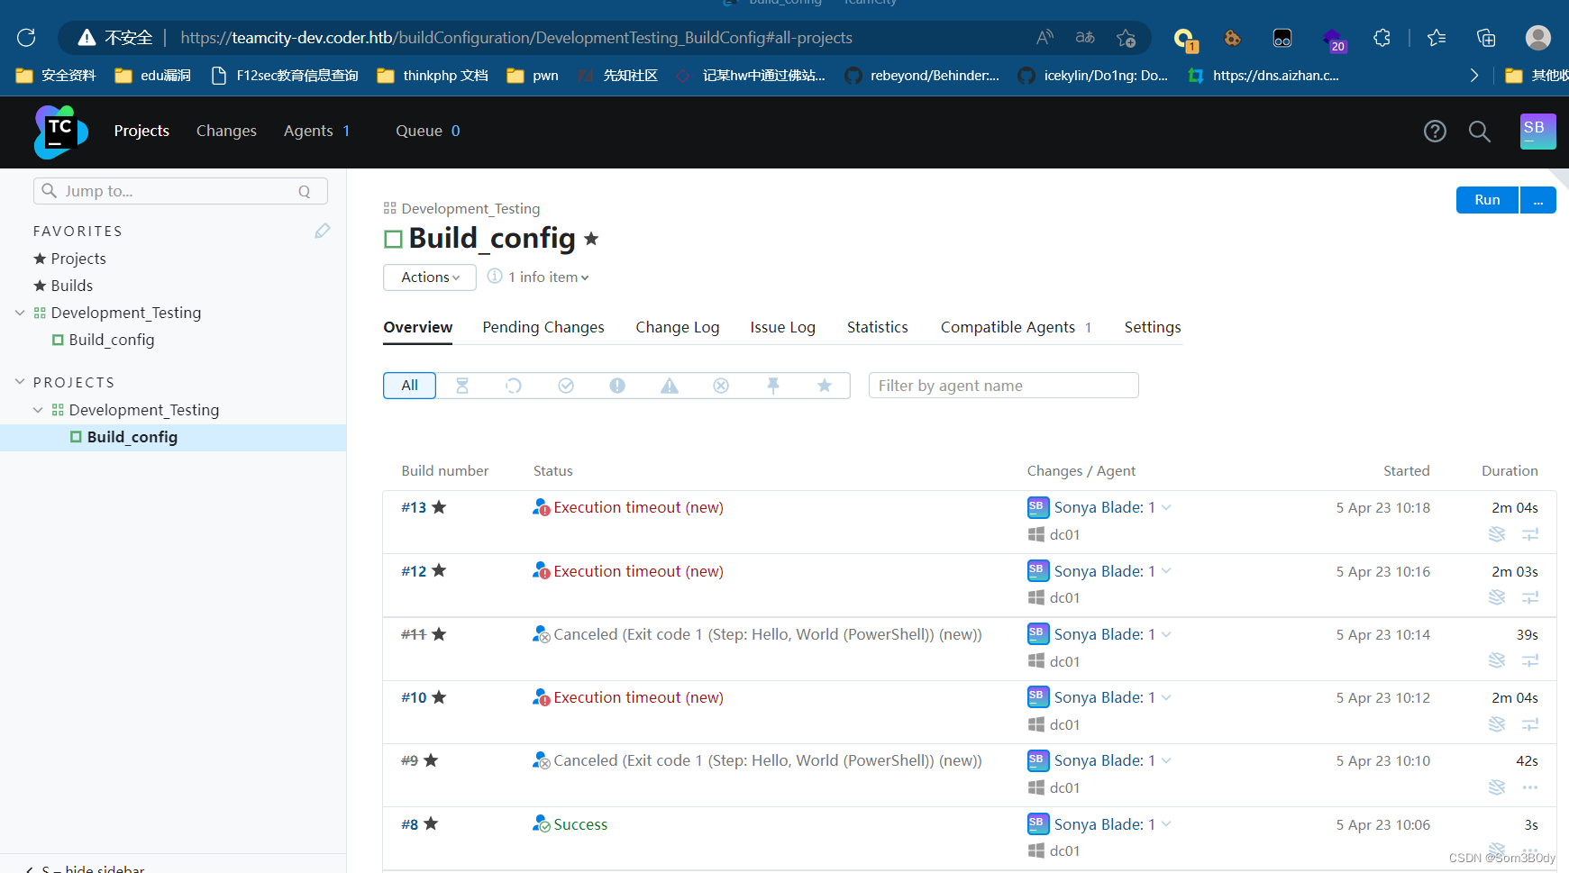
Task: Switch to Change Log tab
Action: pyautogui.click(x=678, y=327)
